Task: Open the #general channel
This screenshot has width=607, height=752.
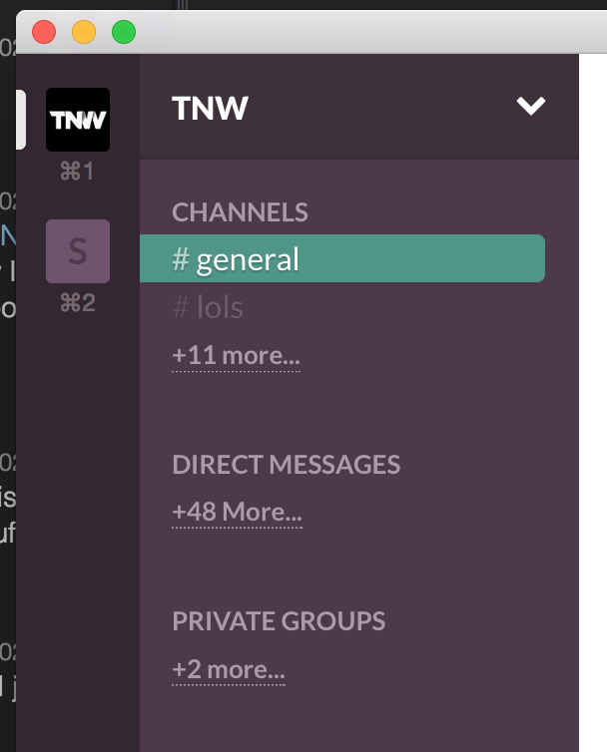Action: tap(342, 258)
